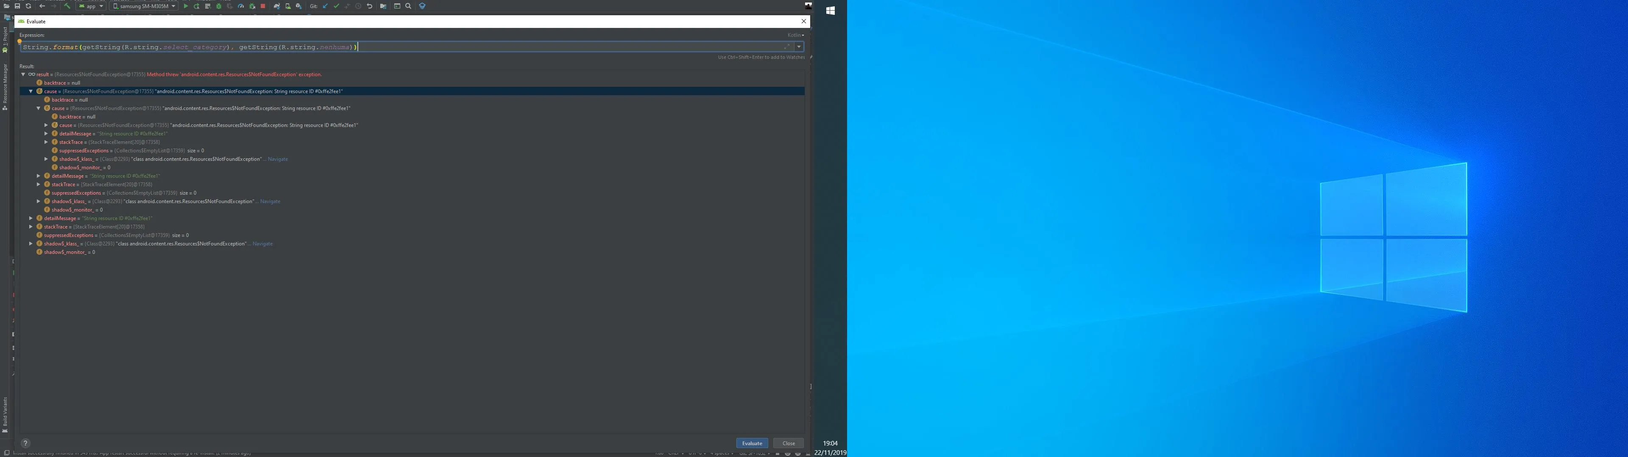Open the expression history dropdown arrow

click(799, 47)
